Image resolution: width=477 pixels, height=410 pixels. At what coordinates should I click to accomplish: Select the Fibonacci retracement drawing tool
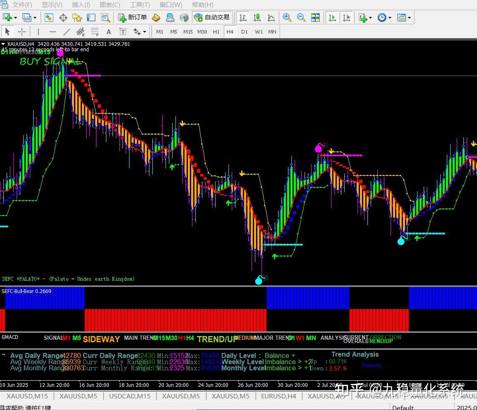(x=94, y=31)
